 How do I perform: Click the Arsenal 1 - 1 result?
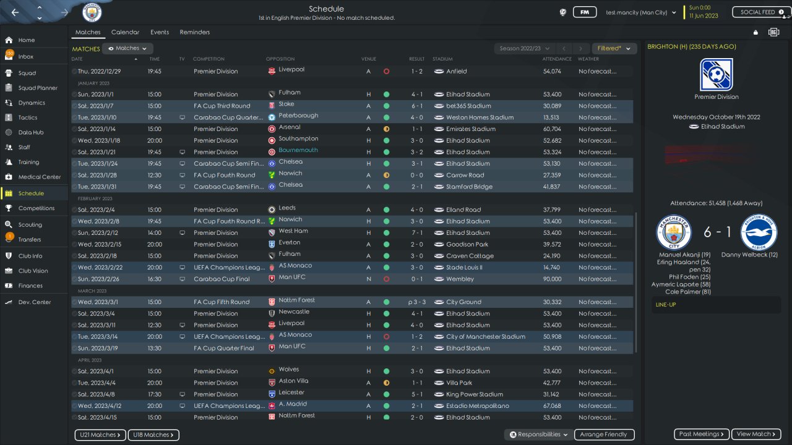click(418, 129)
